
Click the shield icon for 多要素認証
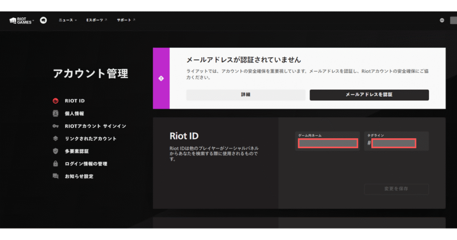(55, 151)
